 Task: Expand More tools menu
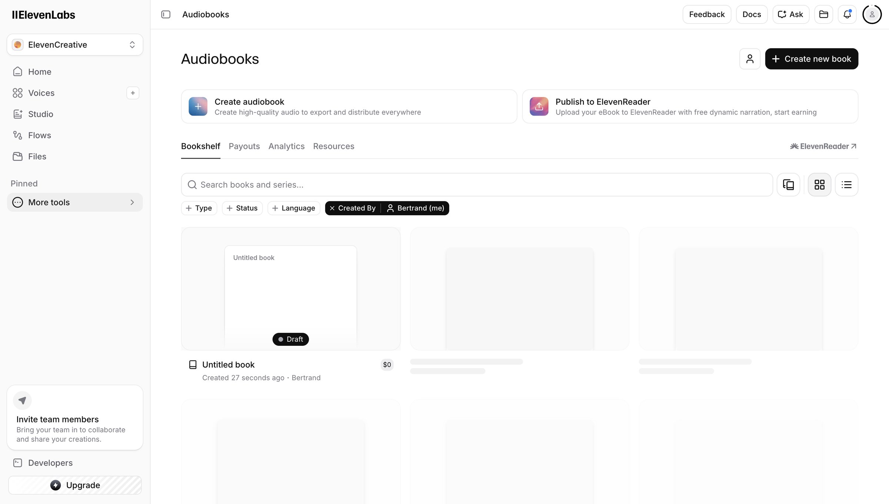click(75, 202)
